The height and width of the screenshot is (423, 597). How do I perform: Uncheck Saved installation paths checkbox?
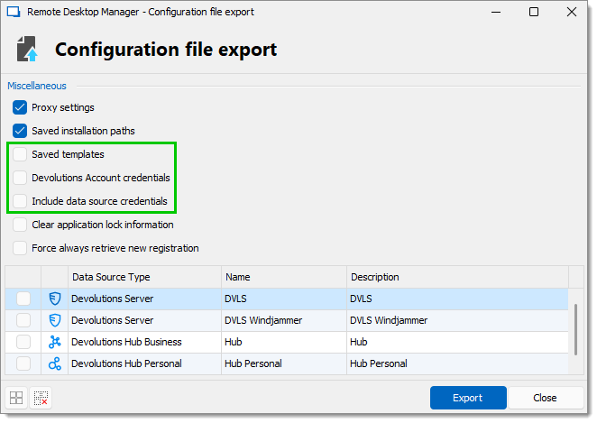(x=20, y=131)
